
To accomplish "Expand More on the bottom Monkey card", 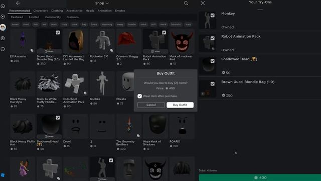I will click(x=102, y=179).
